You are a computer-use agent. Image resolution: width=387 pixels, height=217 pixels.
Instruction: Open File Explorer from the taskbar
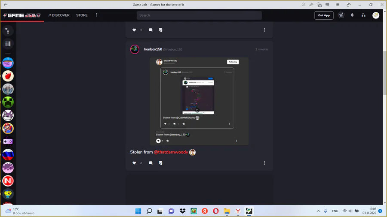[x=227, y=211]
